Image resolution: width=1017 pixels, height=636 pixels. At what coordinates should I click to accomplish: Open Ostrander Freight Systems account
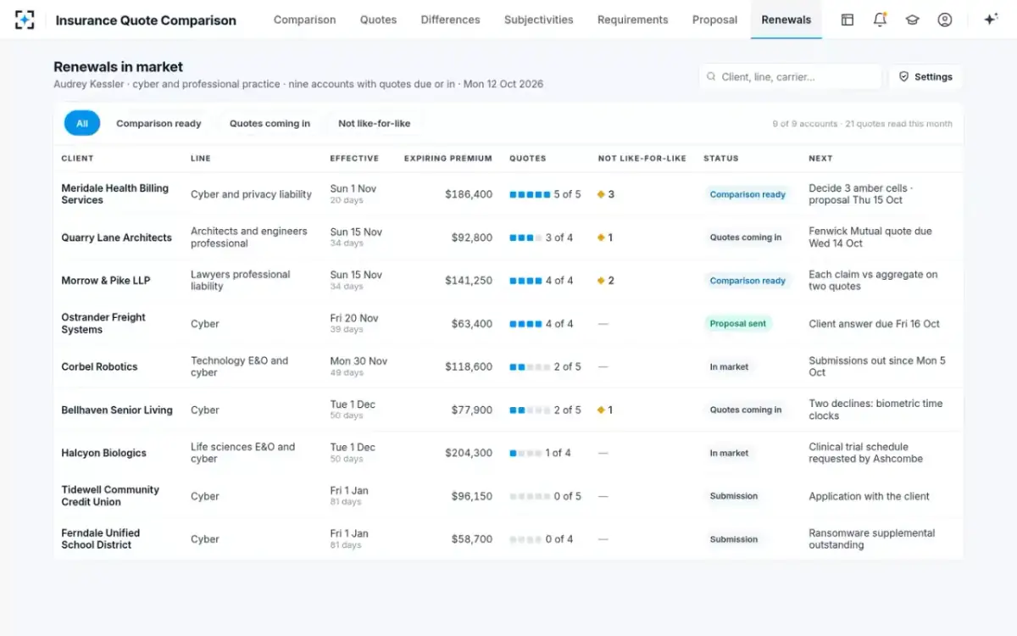(103, 324)
